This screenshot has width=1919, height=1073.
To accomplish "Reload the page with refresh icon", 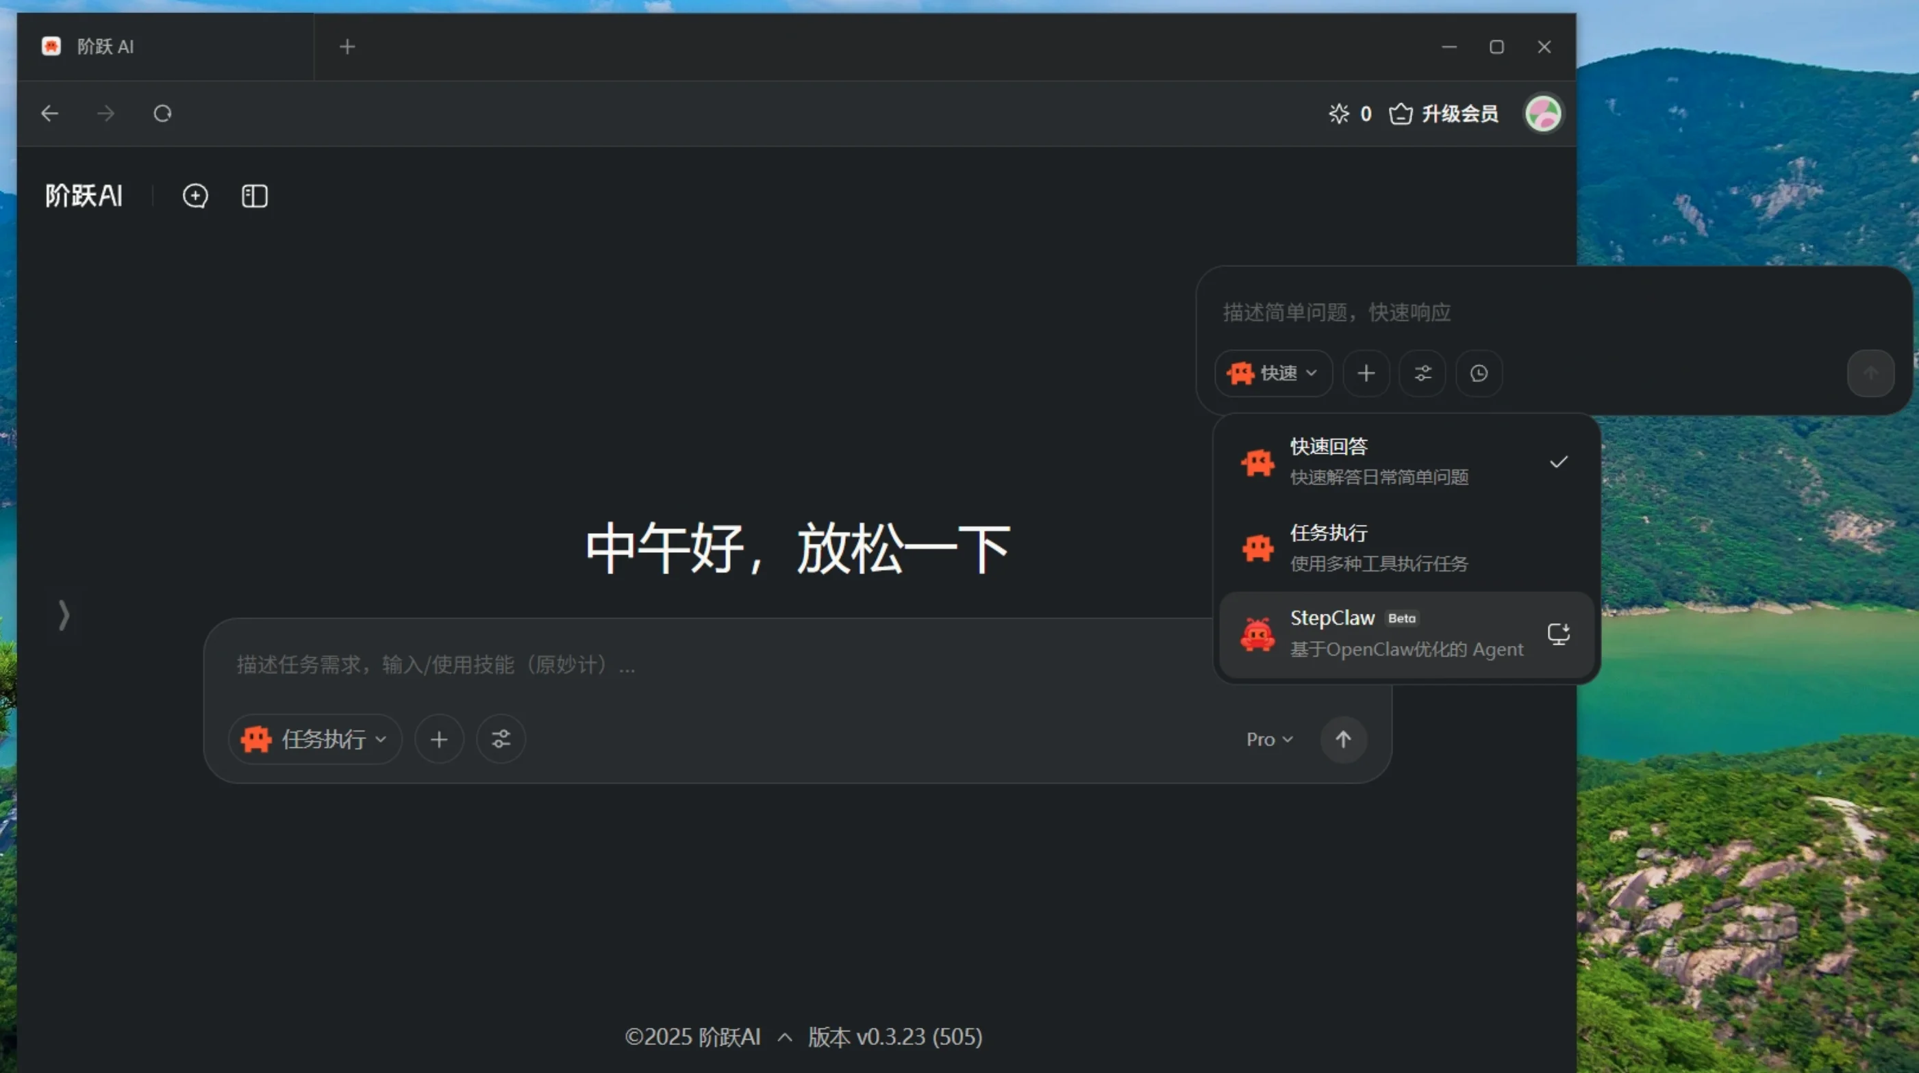I will point(162,114).
